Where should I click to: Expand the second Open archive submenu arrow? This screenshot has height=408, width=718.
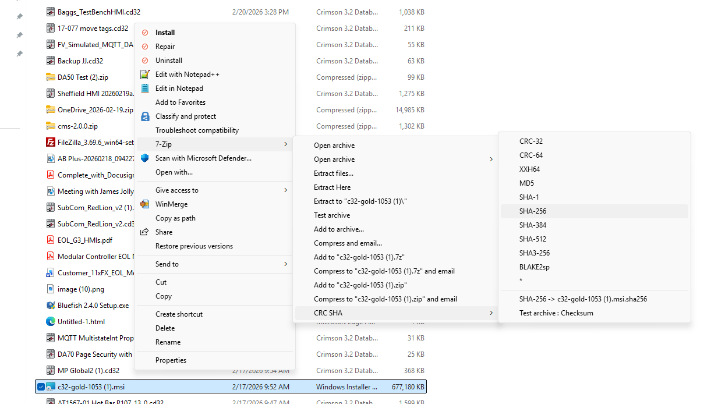[x=491, y=159]
